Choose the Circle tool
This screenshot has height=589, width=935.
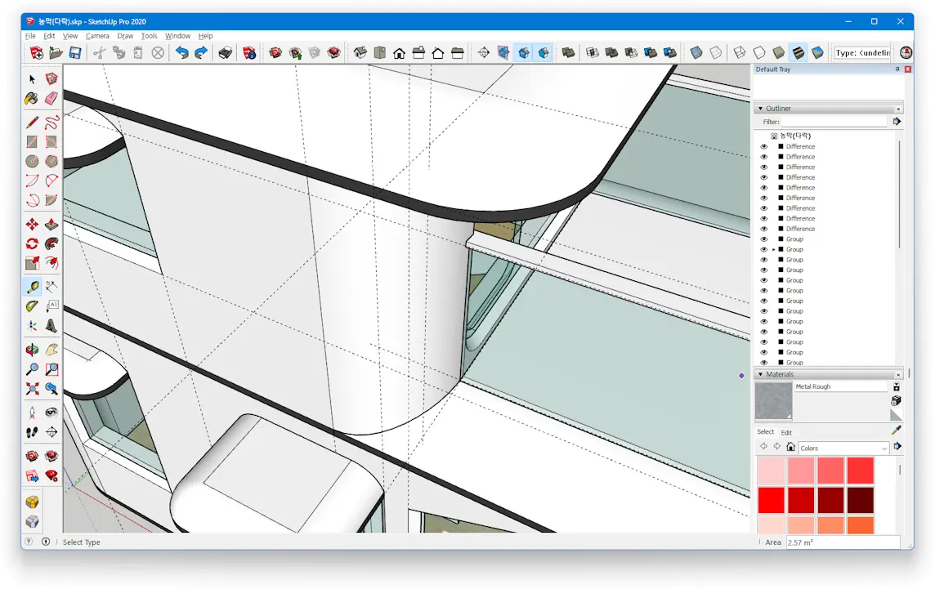click(32, 161)
